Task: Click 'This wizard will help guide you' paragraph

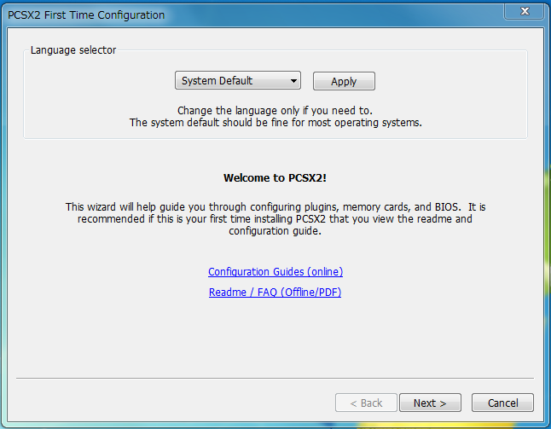Action: (275, 219)
